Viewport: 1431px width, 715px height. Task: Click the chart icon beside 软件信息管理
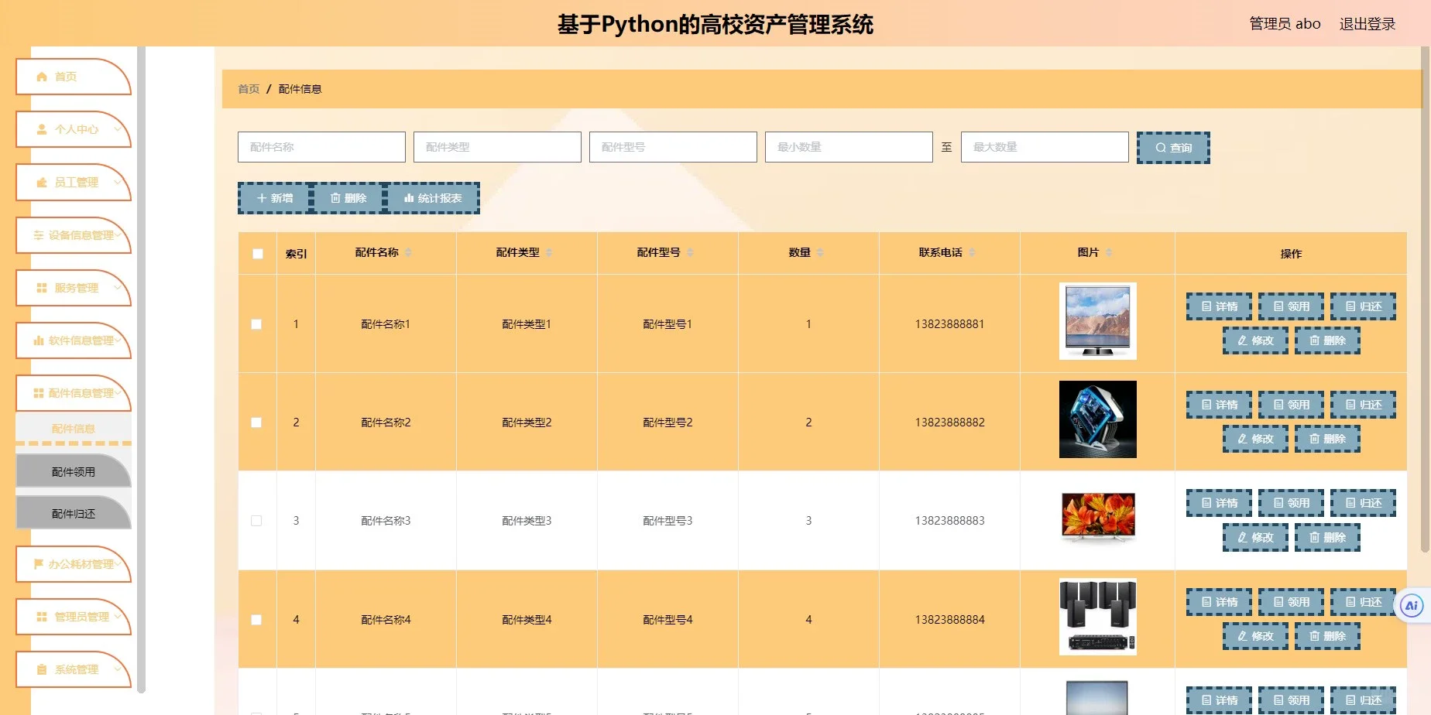39,340
